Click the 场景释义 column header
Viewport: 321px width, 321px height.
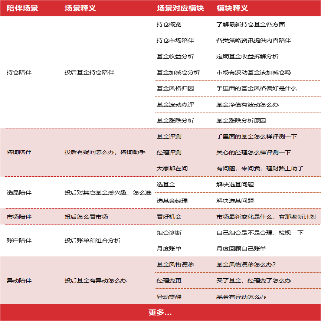(80, 8)
